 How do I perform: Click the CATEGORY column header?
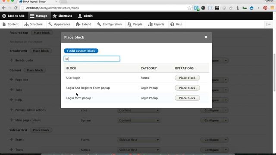coord(148,68)
